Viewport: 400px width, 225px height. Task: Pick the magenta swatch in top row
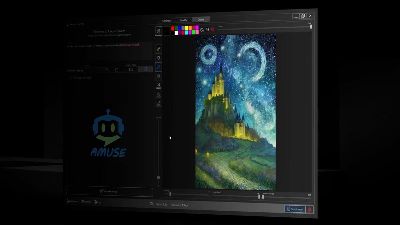[x=197, y=28]
